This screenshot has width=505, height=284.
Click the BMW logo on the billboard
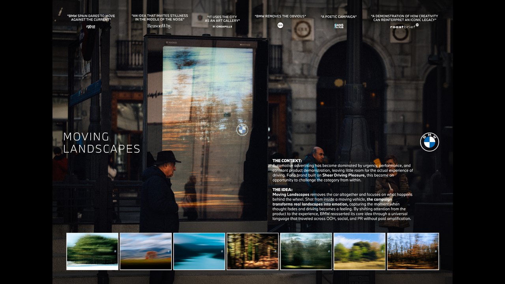[x=242, y=130]
